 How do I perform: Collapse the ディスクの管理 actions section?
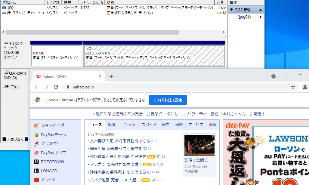click(260, 10)
